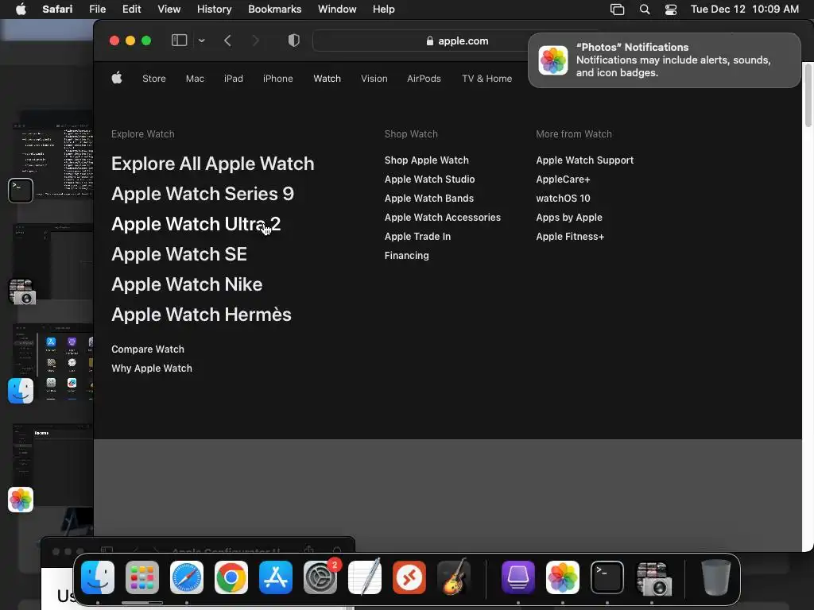The width and height of the screenshot is (814, 610).
Task: Switch to the Terminal window thumbnail in Stage Manager
Action: [x=52, y=160]
